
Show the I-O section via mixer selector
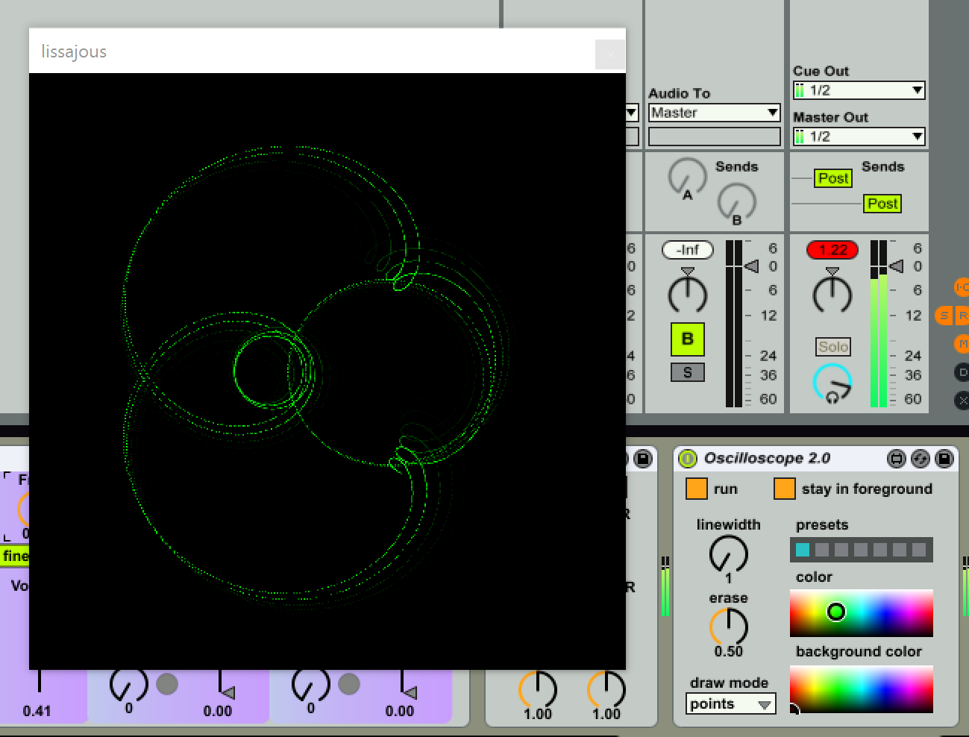(962, 287)
